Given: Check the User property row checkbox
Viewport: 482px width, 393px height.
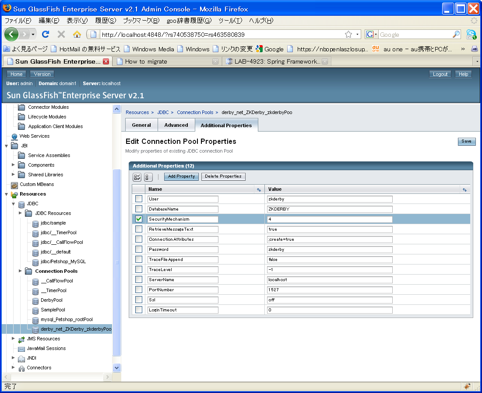Looking at the screenshot, I should 139,199.
